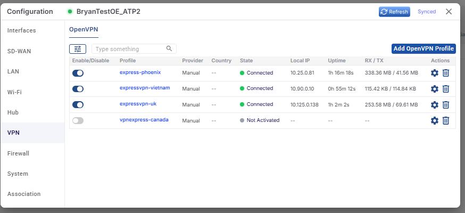Disable the express-phoenix VPN toggle
465x213 pixels.
click(x=78, y=73)
